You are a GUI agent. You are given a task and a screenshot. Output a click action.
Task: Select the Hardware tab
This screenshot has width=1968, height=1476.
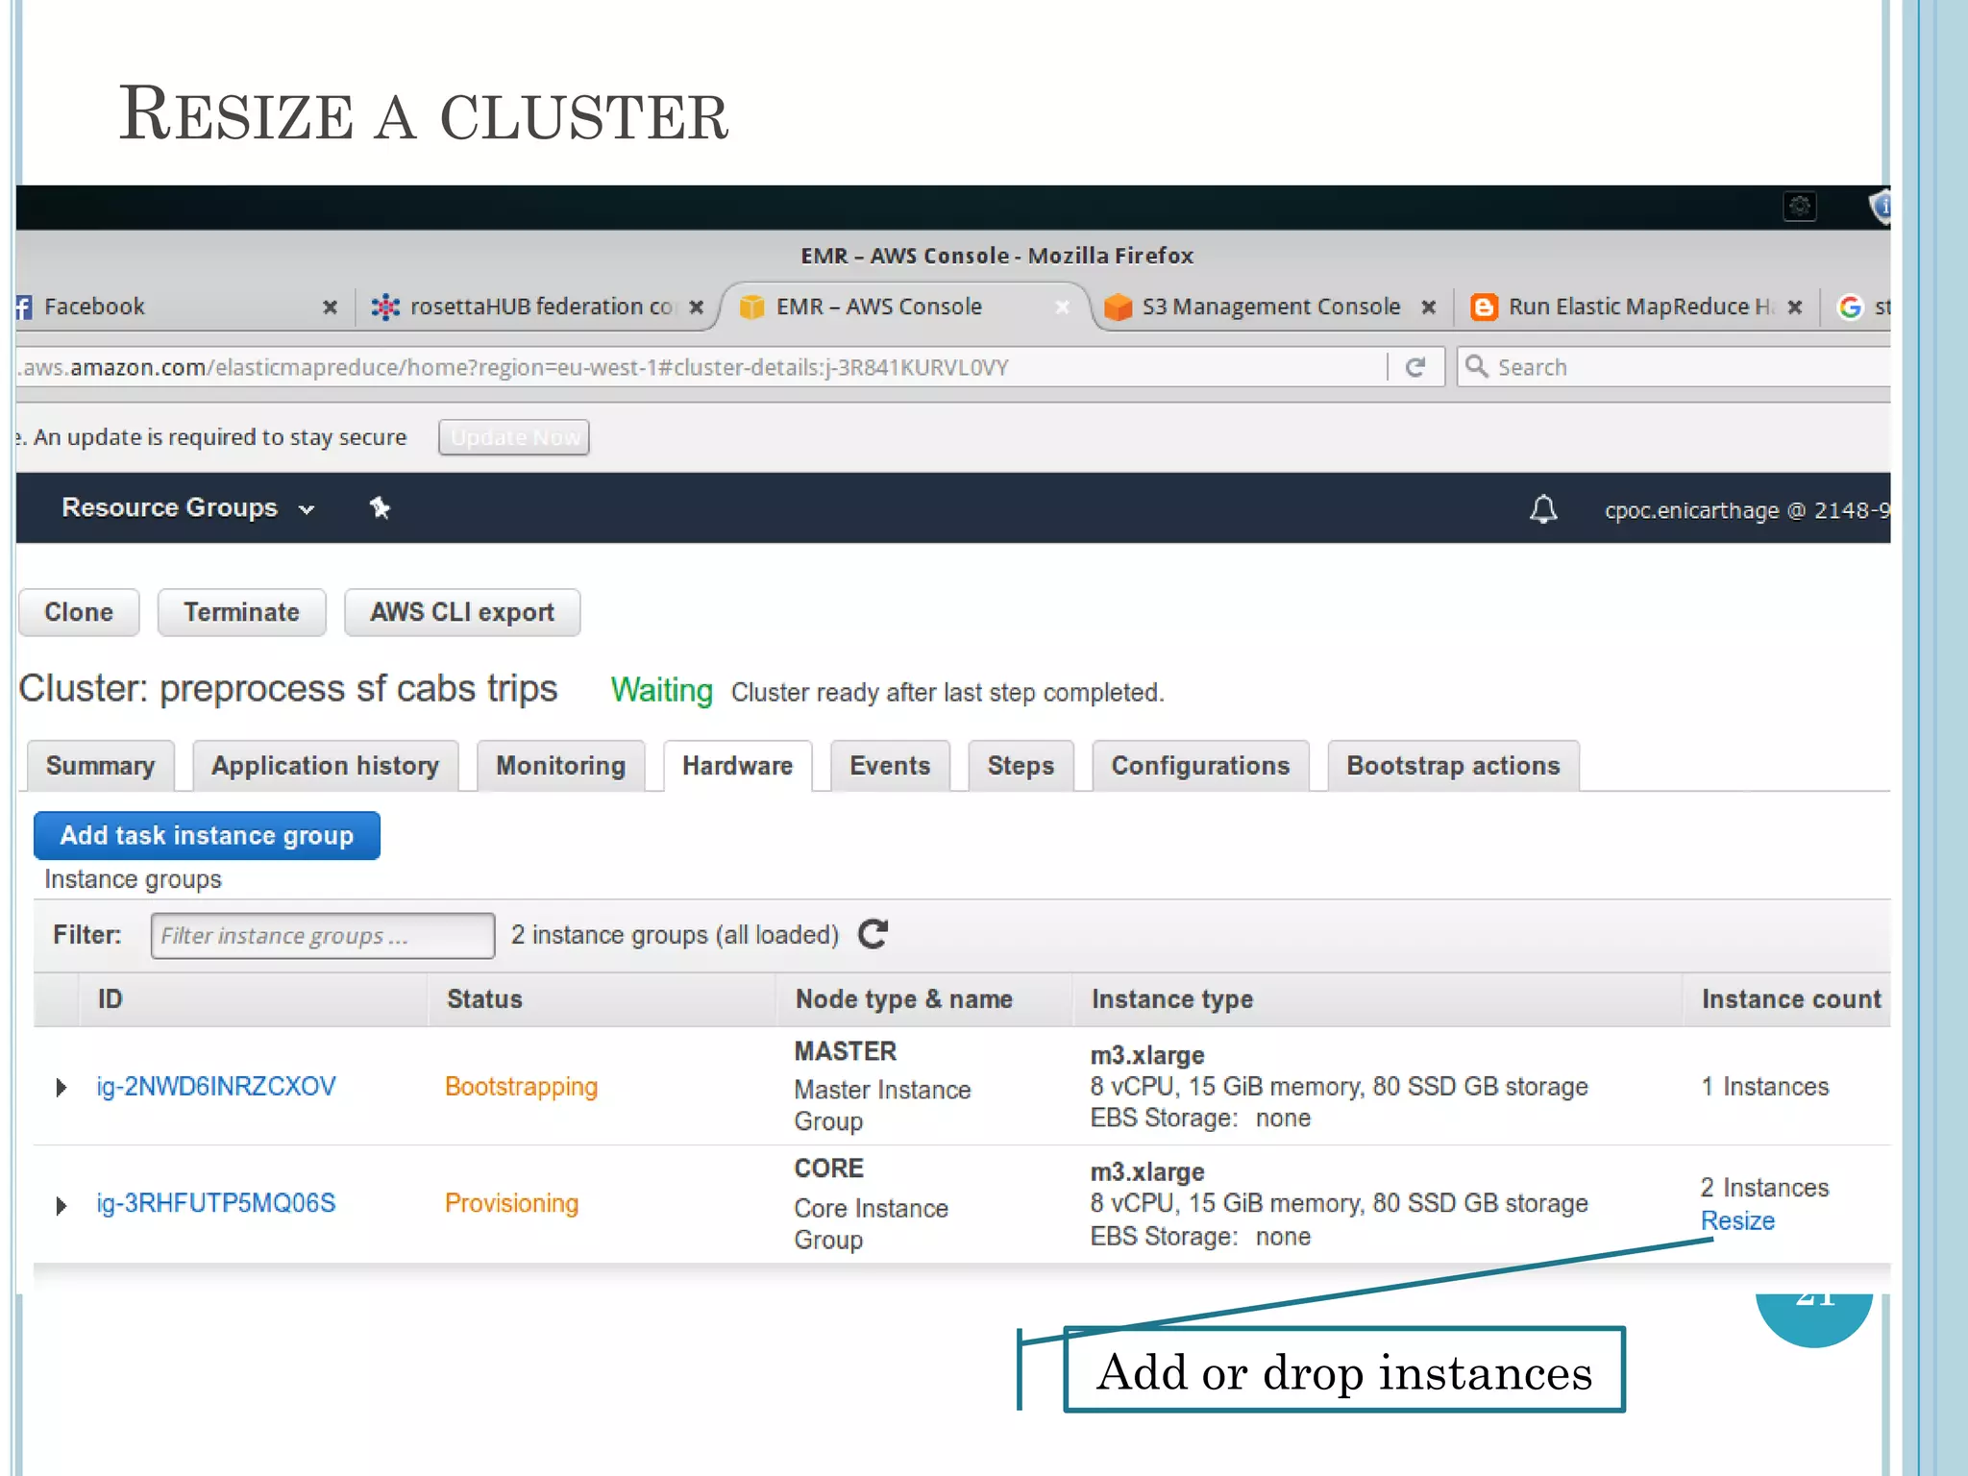tap(738, 766)
